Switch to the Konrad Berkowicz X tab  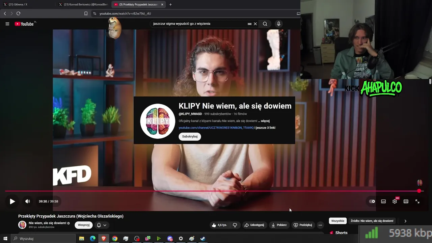pyautogui.click(x=83, y=4)
